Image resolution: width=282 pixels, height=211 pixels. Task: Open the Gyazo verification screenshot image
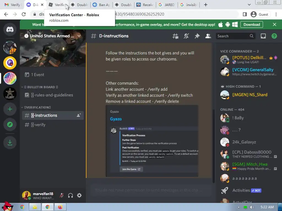click(154, 149)
